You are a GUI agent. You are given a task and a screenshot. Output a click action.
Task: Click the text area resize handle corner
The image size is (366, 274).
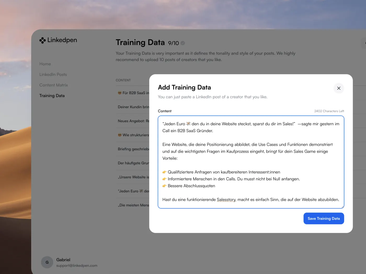342,207
